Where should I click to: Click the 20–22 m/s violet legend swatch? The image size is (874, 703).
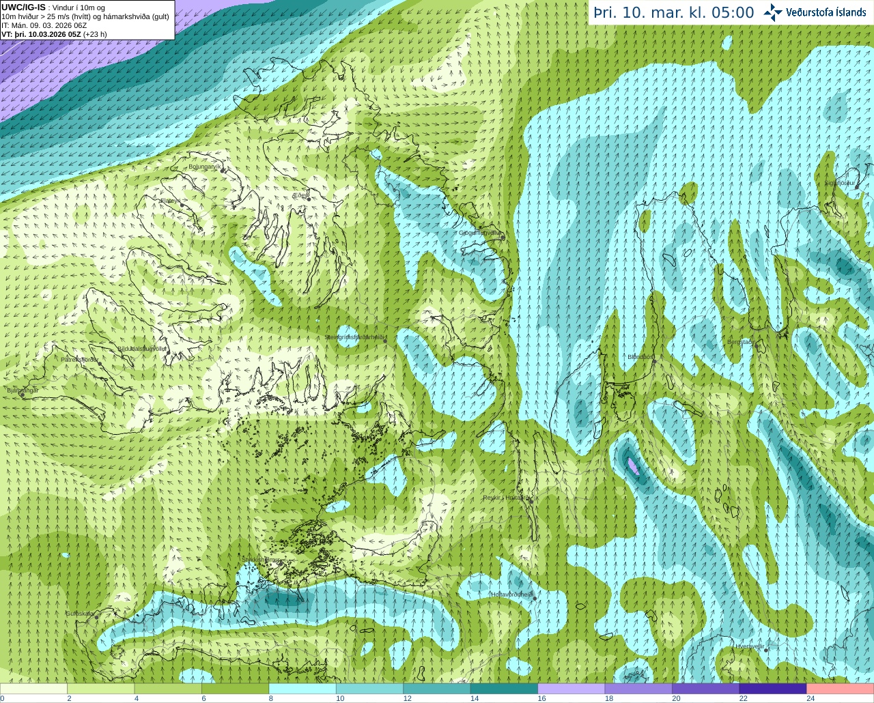706,689
